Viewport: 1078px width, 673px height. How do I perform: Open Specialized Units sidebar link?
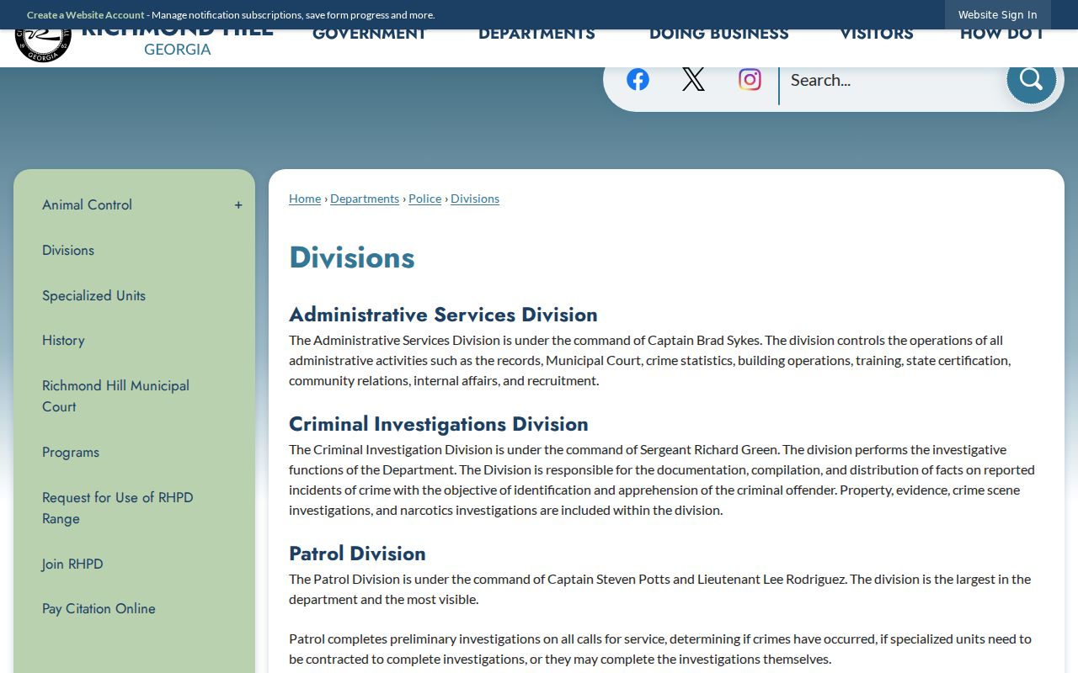(x=94, y=296)
